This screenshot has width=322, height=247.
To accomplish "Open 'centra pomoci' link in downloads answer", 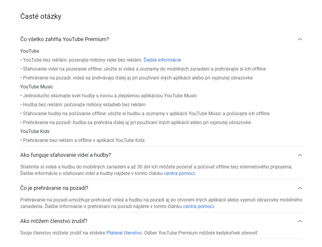I will (x=179, y=173).
